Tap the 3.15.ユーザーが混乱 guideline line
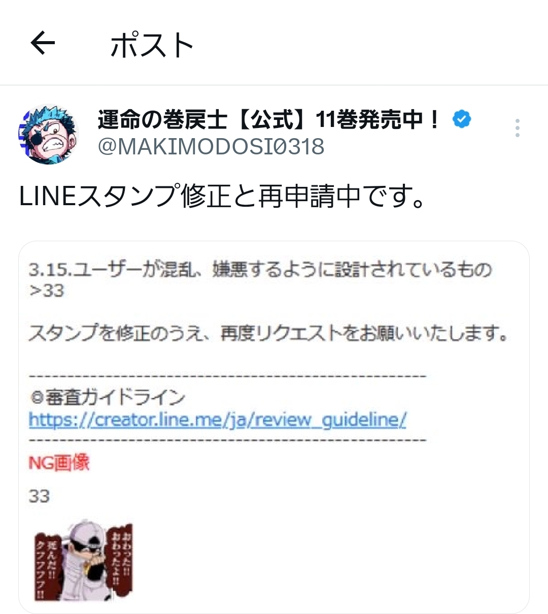Image resolution: width=548 pixels, height=614 pixels. 260,269
